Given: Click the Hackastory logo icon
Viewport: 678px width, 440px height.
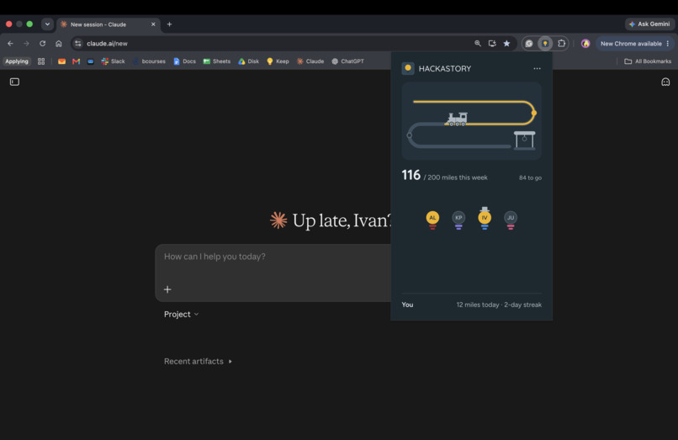Looking at the screenshot, I should click(408, 68).
